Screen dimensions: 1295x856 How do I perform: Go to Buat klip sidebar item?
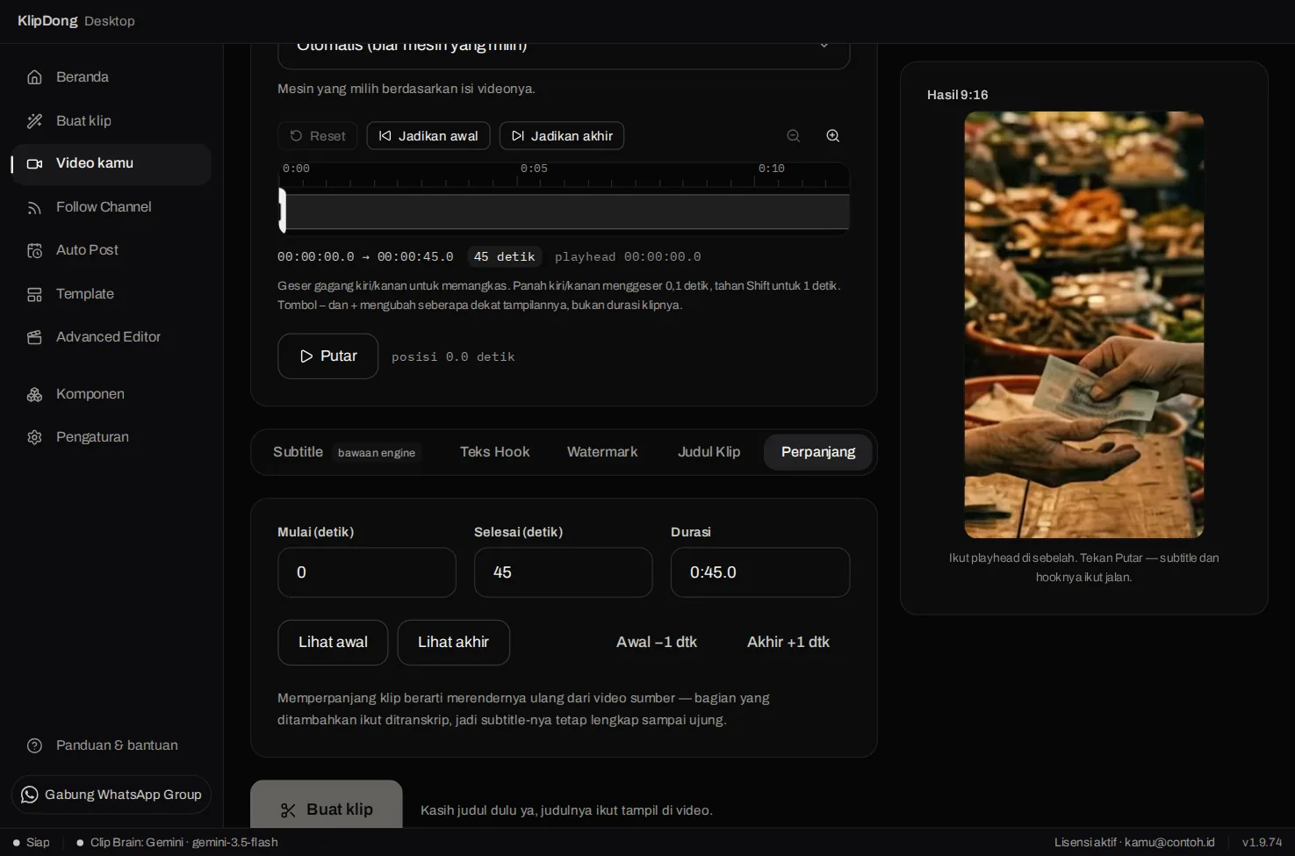[112, 121]
